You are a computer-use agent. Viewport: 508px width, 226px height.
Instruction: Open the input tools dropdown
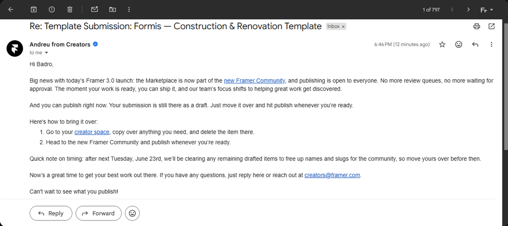pyautogui.click(x=486, y=10)
